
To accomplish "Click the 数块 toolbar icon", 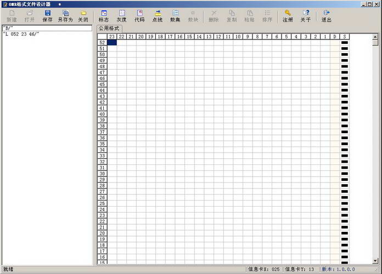I will (x=193, y=16).
